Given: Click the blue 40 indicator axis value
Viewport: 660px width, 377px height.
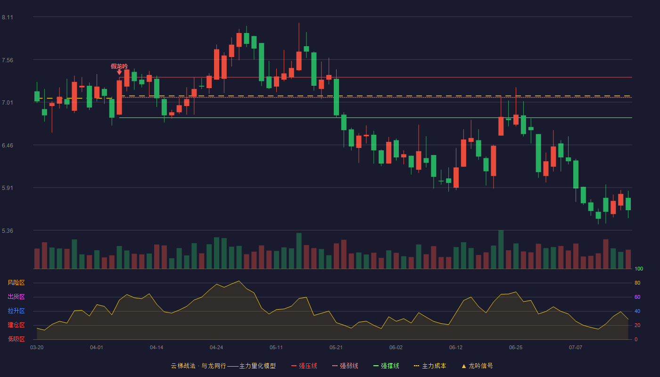Looking at the screenshot, I should point(637,311).
